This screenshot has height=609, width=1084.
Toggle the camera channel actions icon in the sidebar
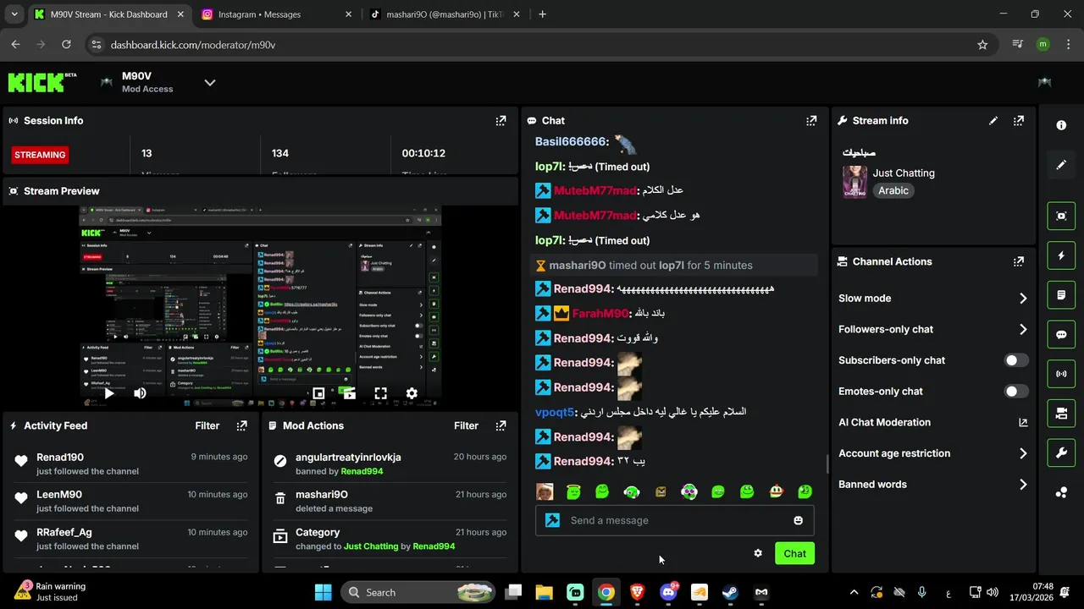(x=1061, y=414)
